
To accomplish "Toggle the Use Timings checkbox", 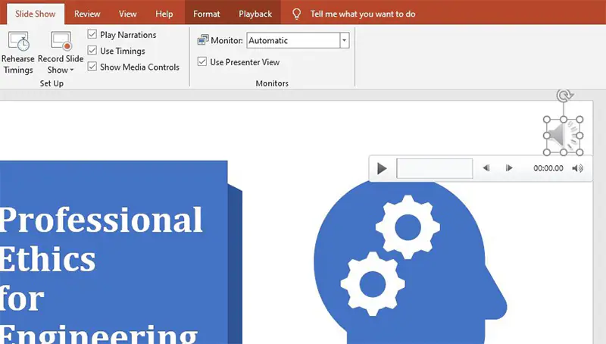I will point(92,51).
